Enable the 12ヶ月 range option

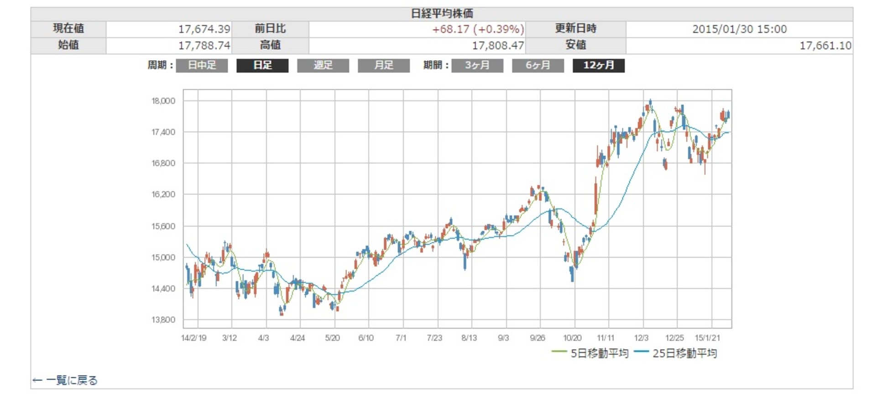[x=599, y=66]
